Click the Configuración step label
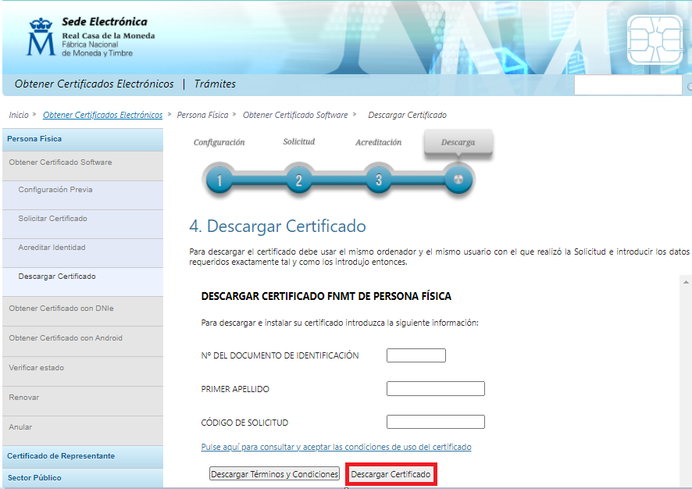Screen dimensions: 692x489 click(219, 142)
